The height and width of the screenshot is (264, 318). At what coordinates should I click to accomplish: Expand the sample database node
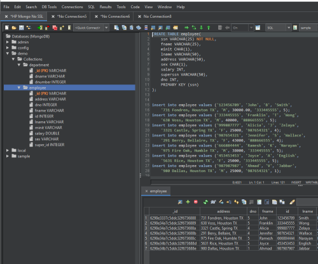pyautogui.click(x=8, y=156)
